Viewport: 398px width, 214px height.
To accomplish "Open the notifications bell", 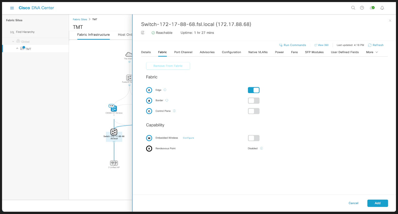I will tap(382, 8).
